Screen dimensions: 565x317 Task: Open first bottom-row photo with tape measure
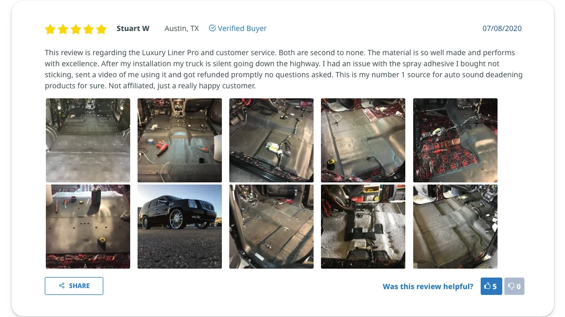88,227
